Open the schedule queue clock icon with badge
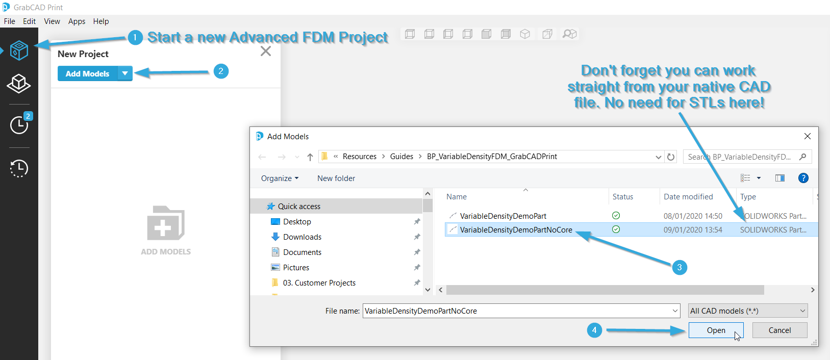 (x=19, y=124)
